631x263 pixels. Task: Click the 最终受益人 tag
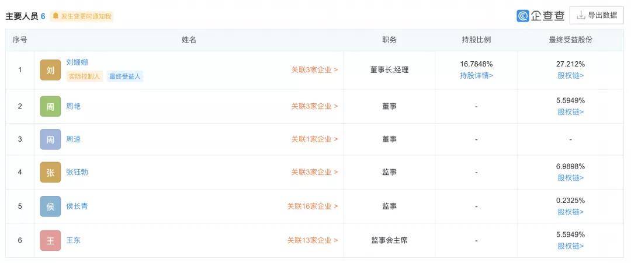pos(125,76)
